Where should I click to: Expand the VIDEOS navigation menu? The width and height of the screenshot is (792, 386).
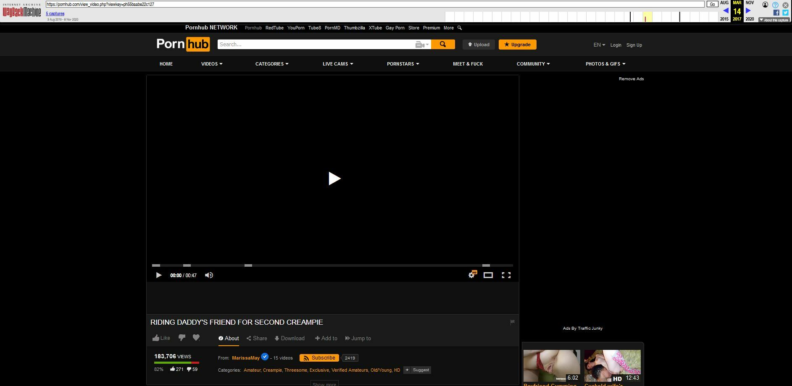(x=212, y=64)
